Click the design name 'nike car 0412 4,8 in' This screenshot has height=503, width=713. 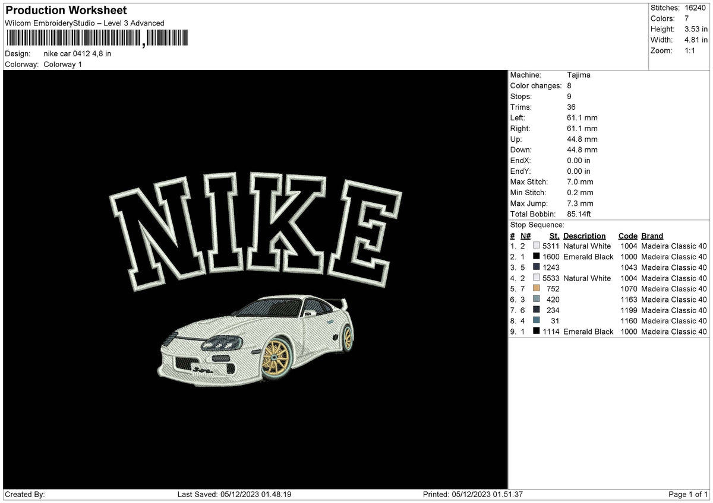[x=78, y=53]
